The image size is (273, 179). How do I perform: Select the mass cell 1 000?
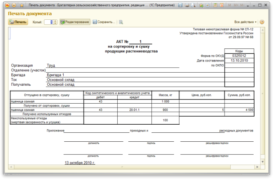[x=165, y=101]
